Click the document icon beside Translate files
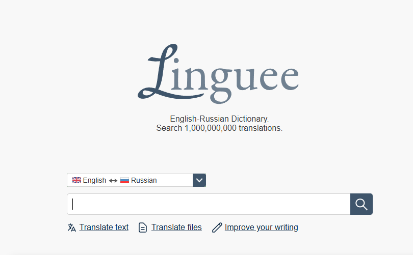Screen dimensions: 413x255 pyautogui.click(x=143, y=228)
